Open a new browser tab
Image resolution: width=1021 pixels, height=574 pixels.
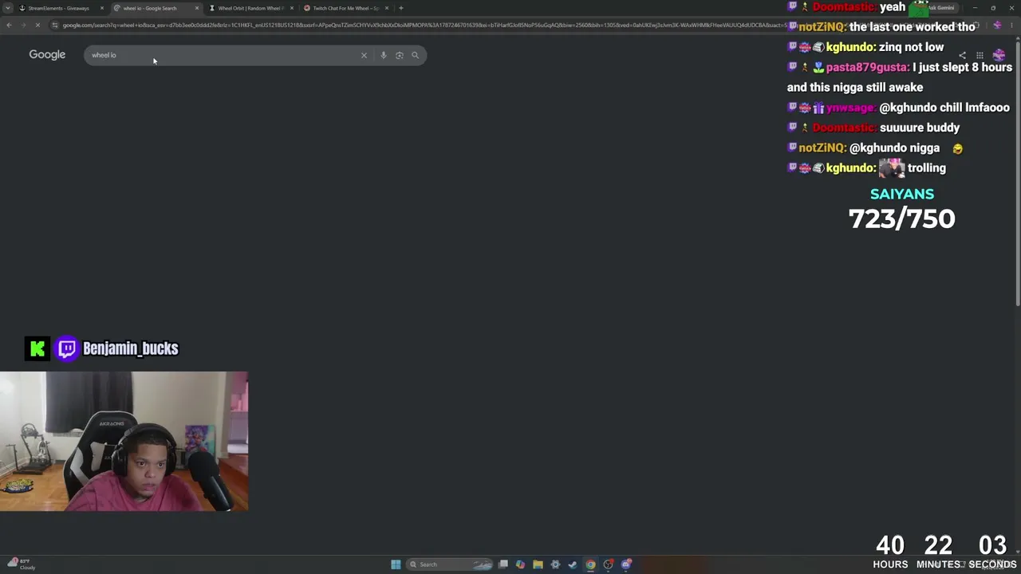point(401,8)
